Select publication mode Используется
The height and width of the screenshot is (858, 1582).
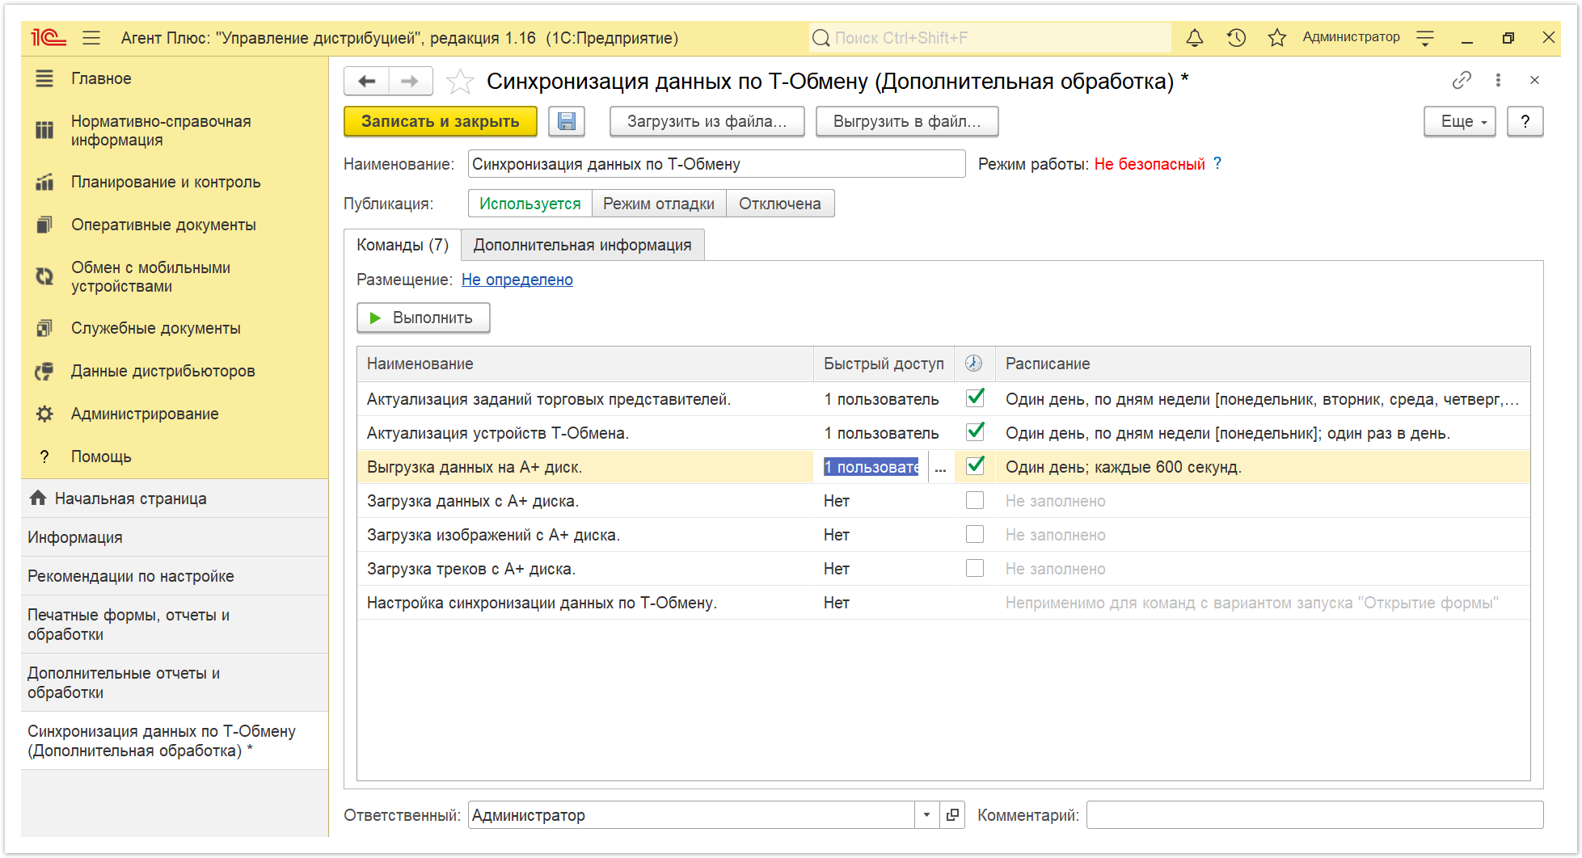(x=530, y=204)
